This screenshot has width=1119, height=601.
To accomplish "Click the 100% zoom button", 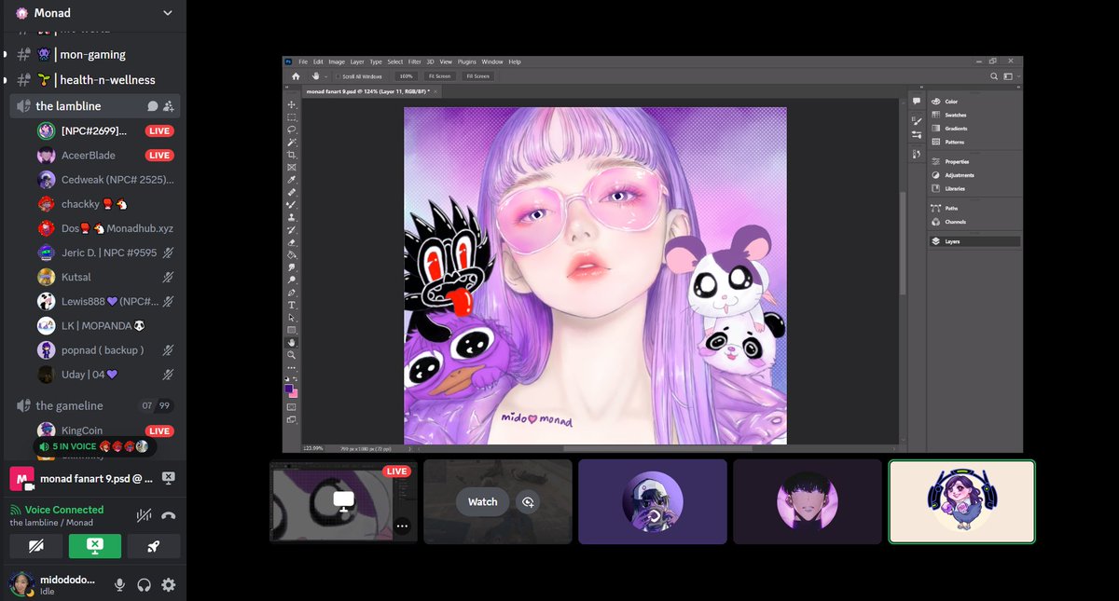I will (x=406, y=76).
